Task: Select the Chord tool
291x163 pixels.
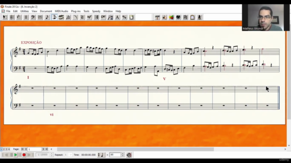Action: [x=103, y=17]
